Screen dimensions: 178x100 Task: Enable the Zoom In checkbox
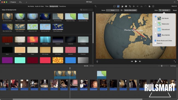coord(155,43)
